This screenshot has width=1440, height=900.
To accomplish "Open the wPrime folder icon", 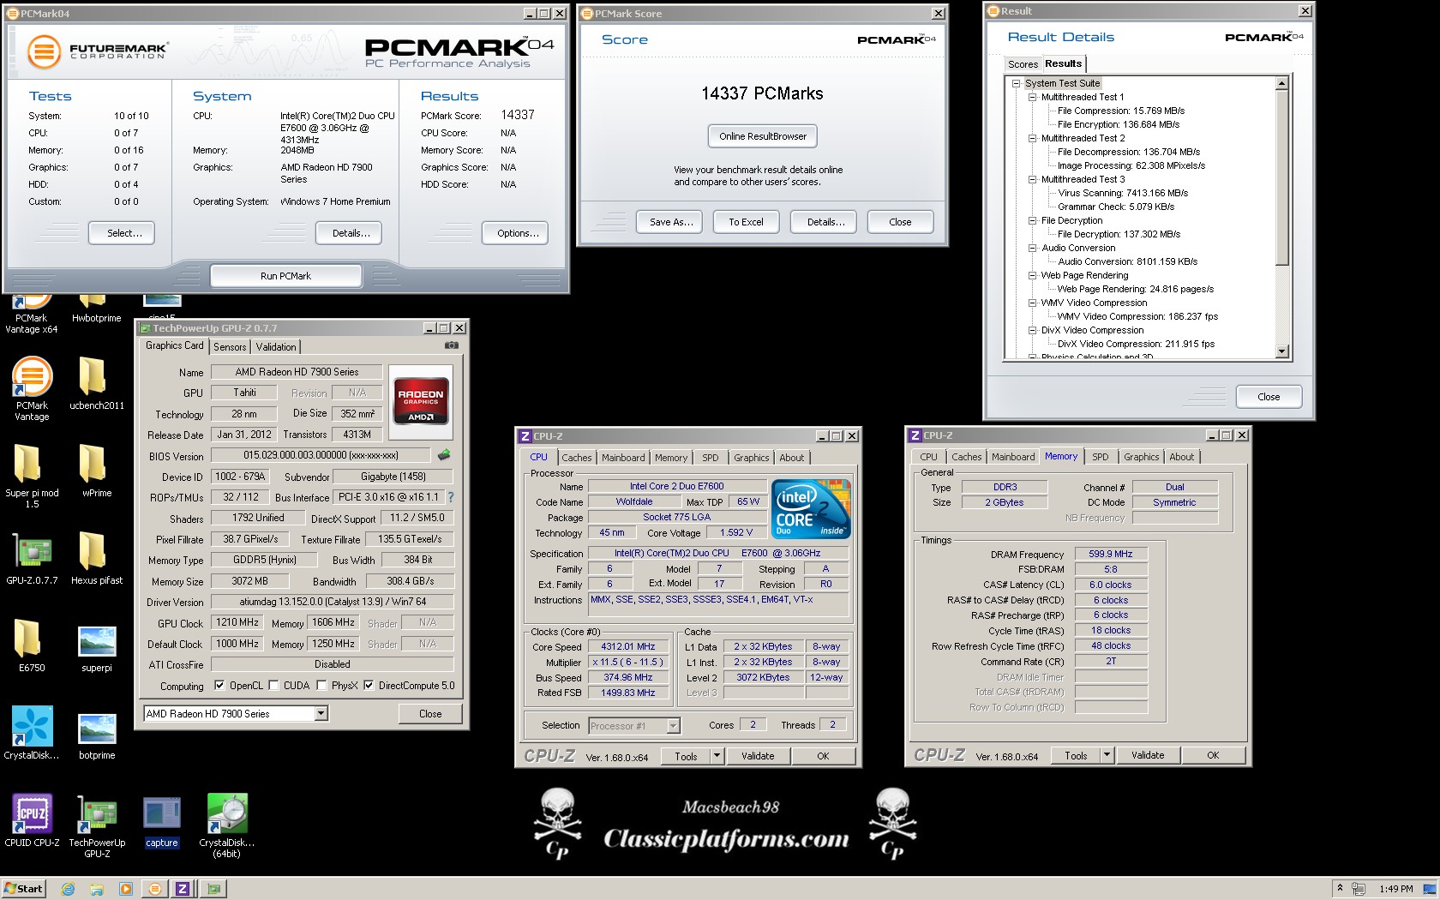I will 96,471.
